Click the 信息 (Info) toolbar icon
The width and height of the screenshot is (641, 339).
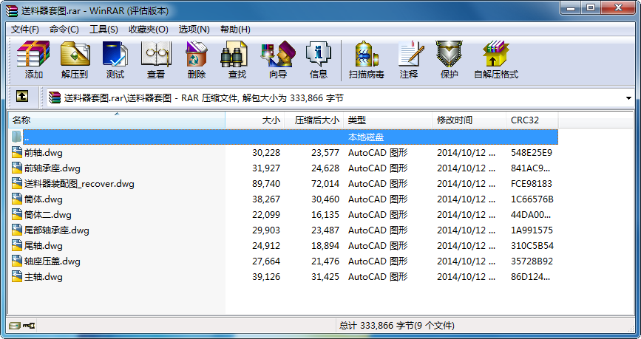pyautogui.click(x=319, y=54)
